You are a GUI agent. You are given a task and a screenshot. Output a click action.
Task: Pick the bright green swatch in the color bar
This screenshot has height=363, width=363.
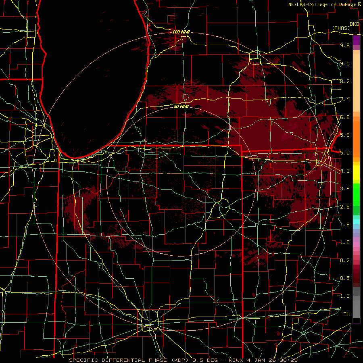click(356, 195)
